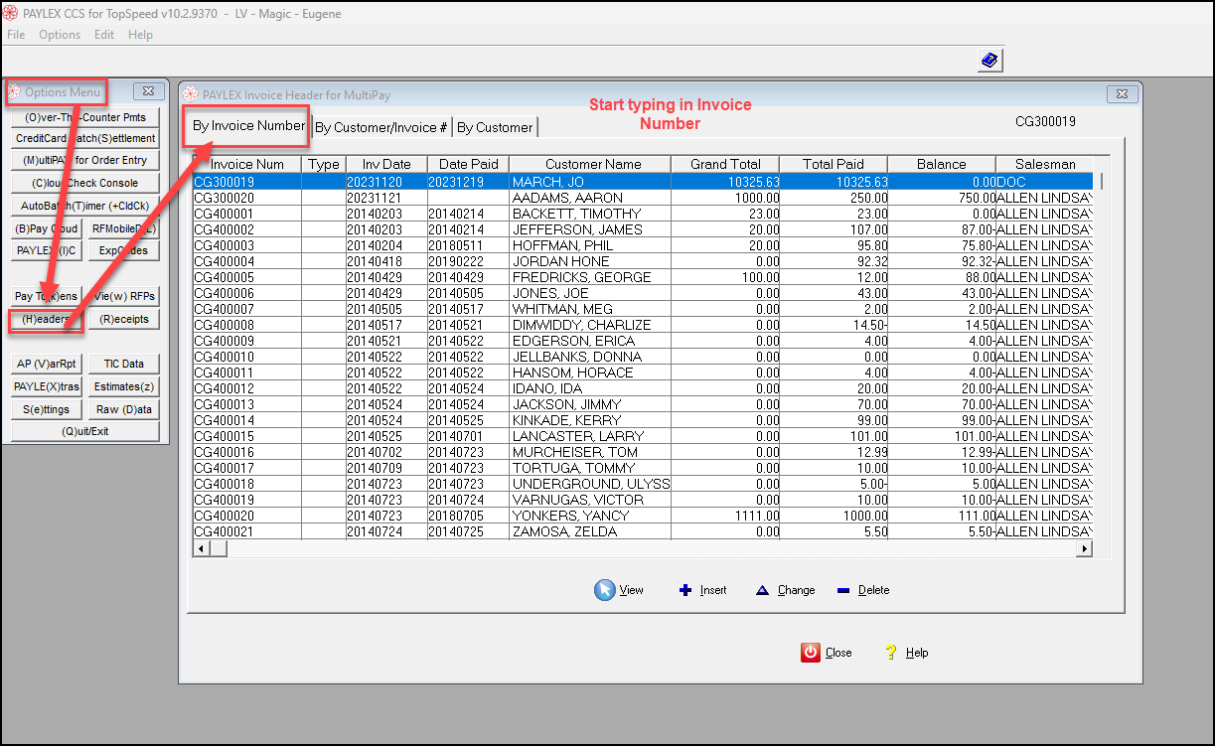
Task: Click the Change triangle icon
Action: coord(762,590)
